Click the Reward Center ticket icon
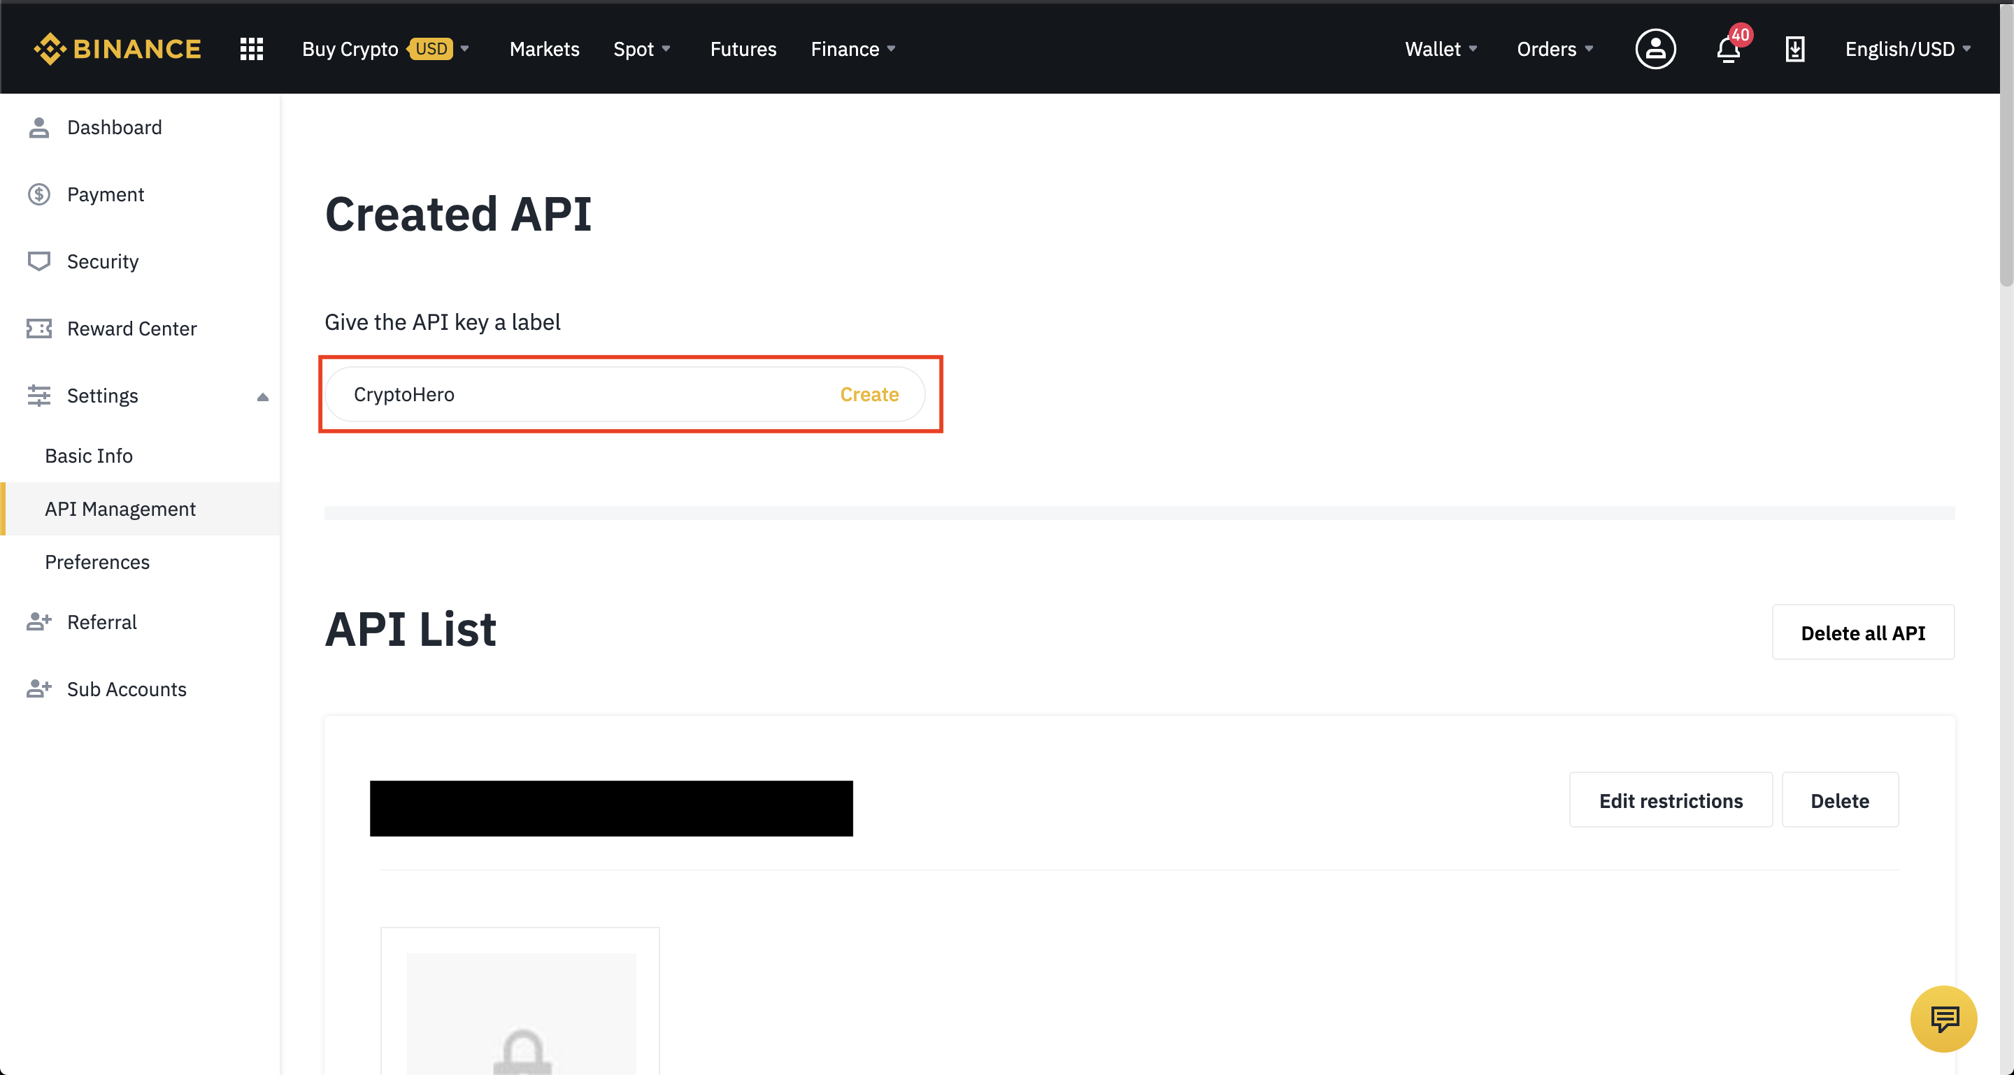 (38, 328)
